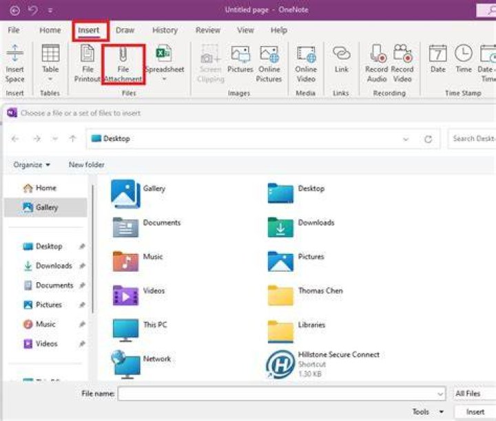Select the Network item in file list
The image size is (496, 421).
click(141, 365)
